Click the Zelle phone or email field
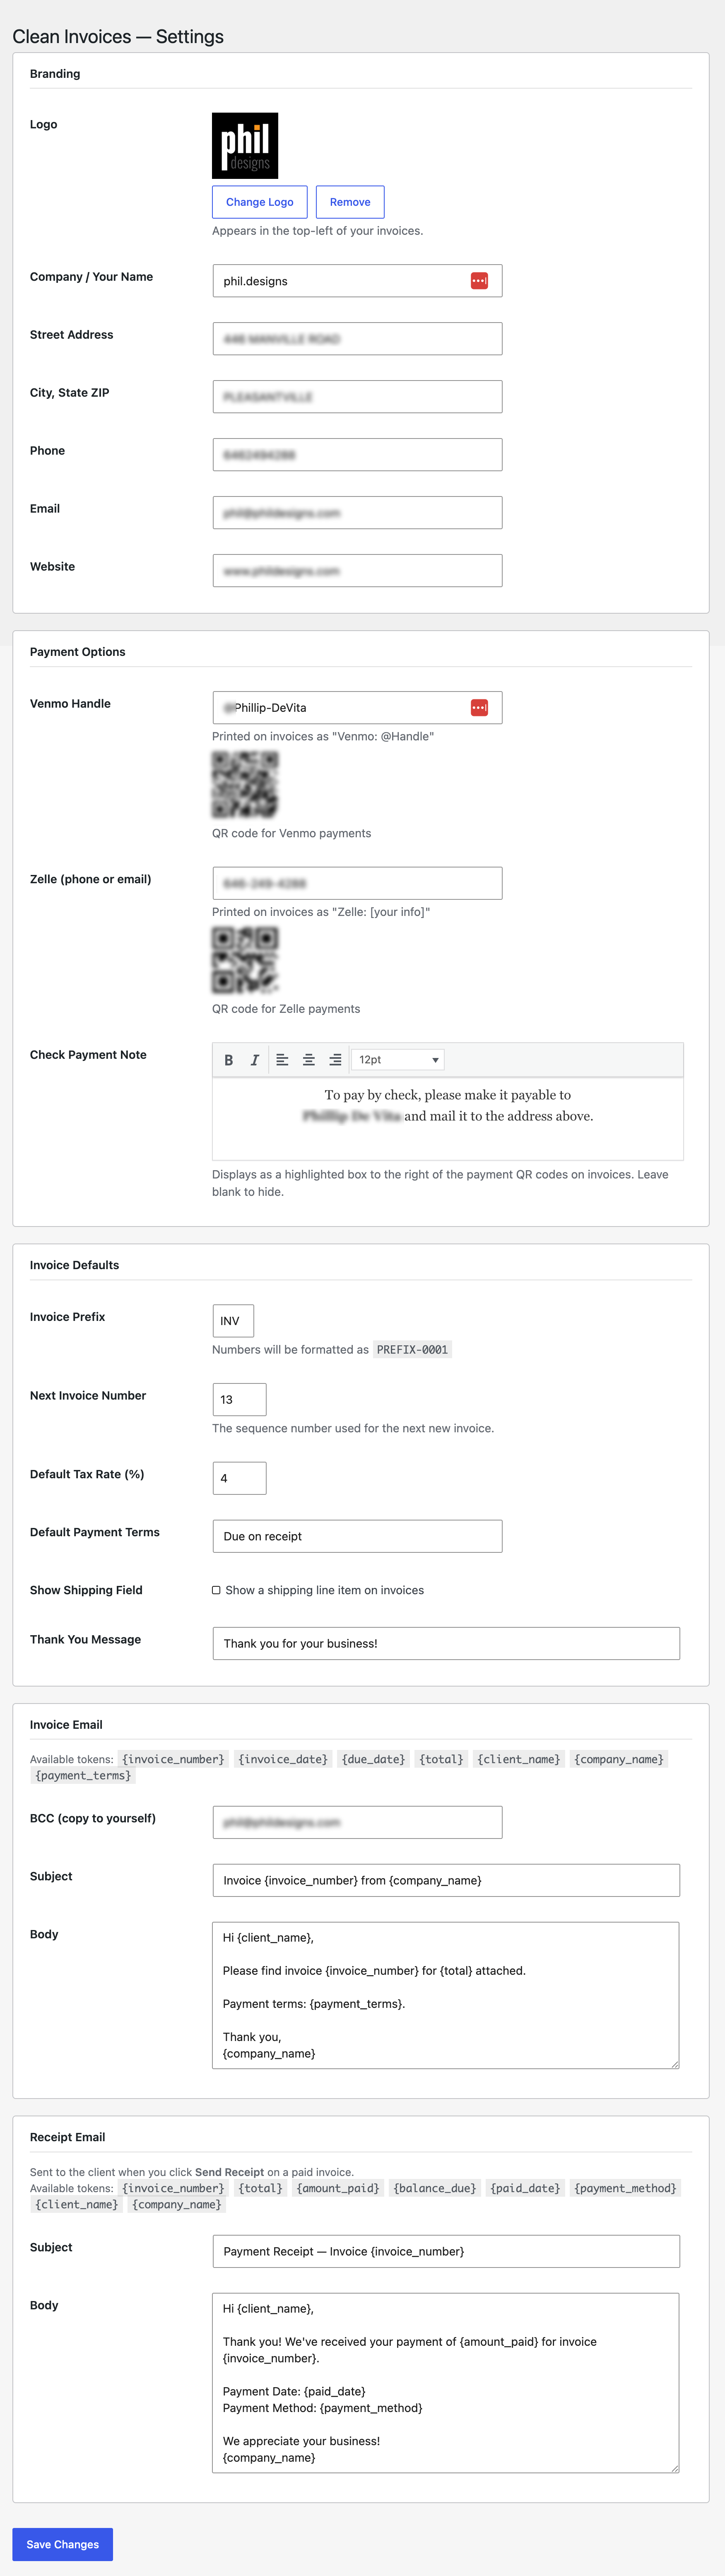725x2576 pixels. (x=357, y=883)
